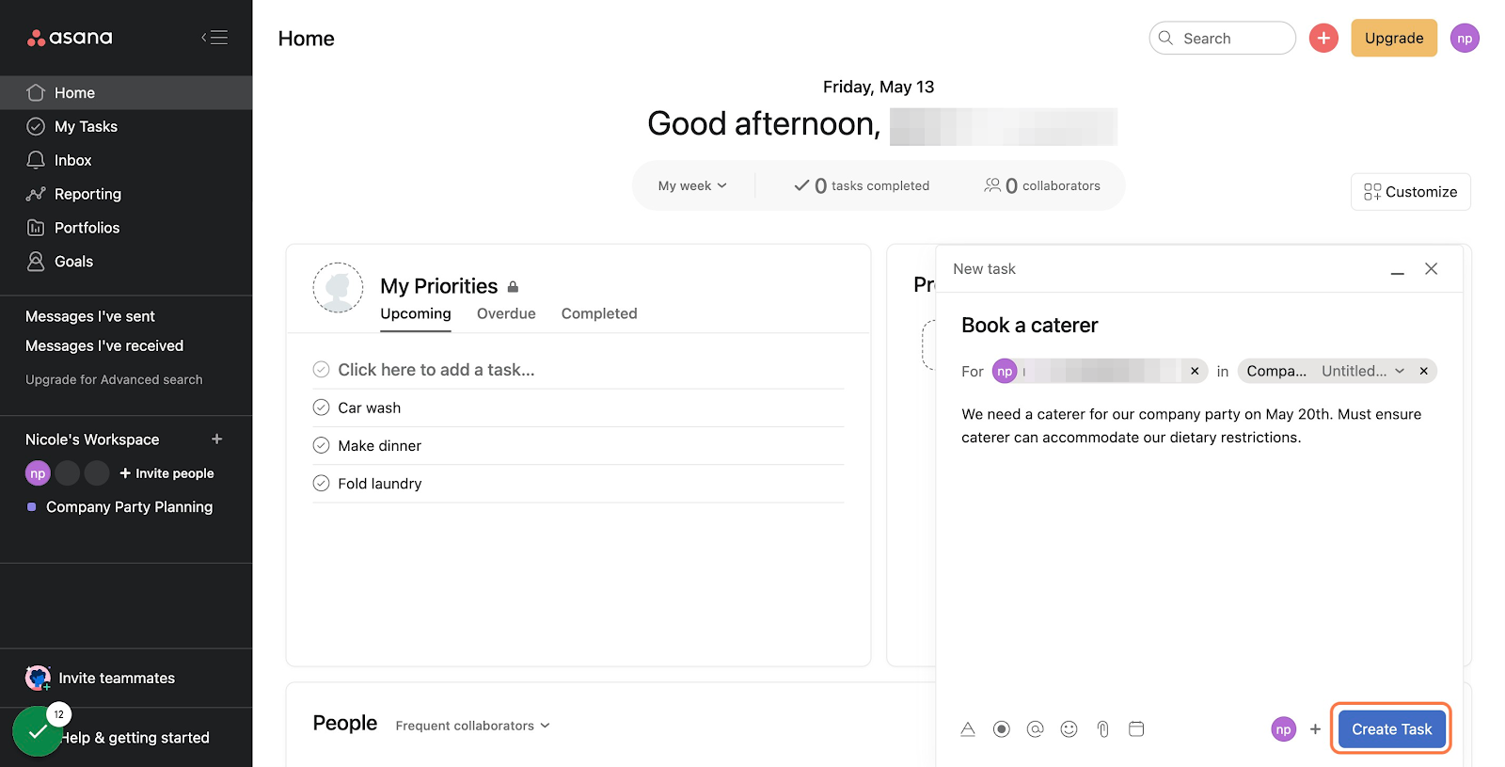Open the Inbox from the sidebar
The width and height of the screenshot is (1505, 767).
pos(73,159)
